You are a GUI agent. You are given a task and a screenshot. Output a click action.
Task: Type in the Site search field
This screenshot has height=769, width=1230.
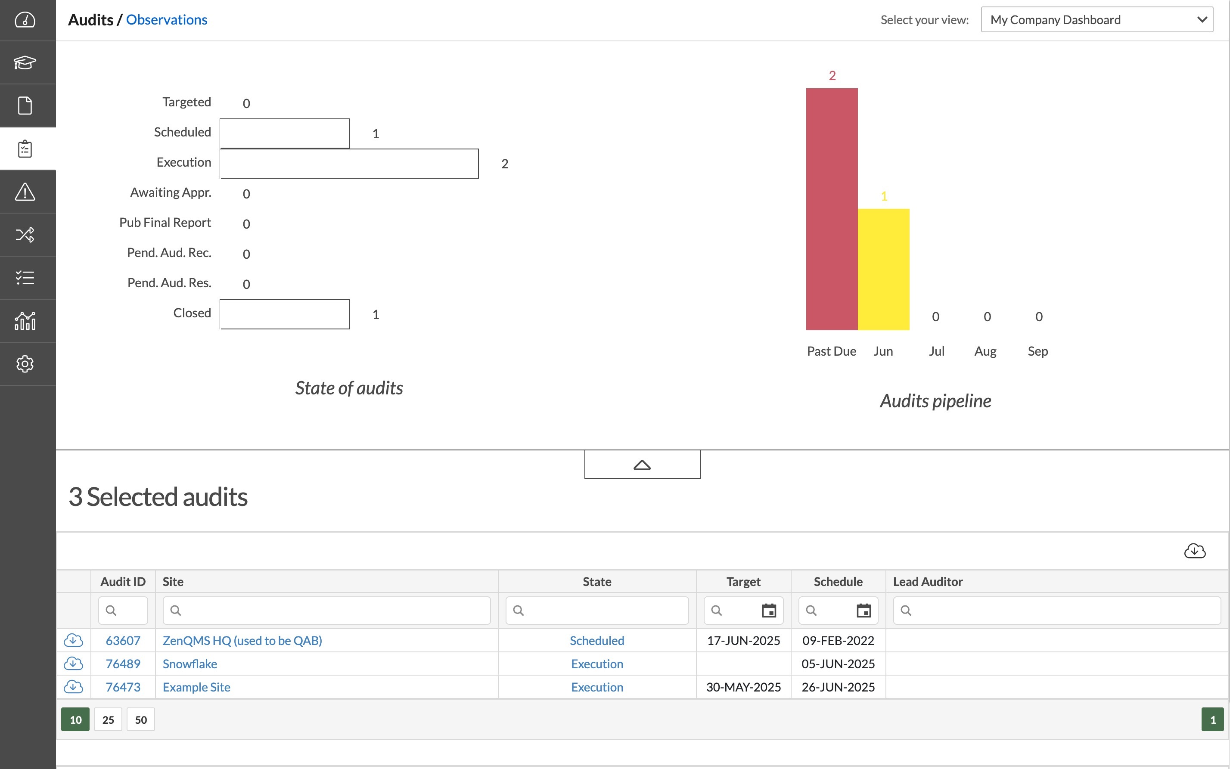326,610
